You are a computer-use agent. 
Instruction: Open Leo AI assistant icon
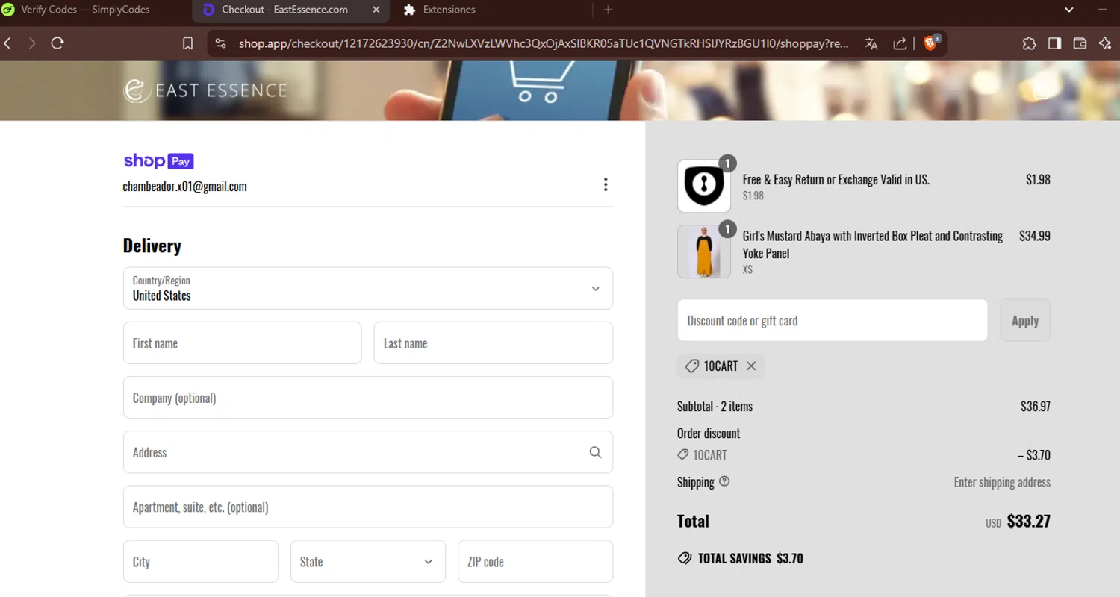click(x=1105, y=43)
